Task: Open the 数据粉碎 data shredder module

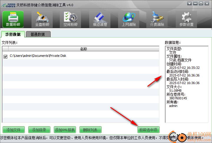Action: tap(13, 19)
